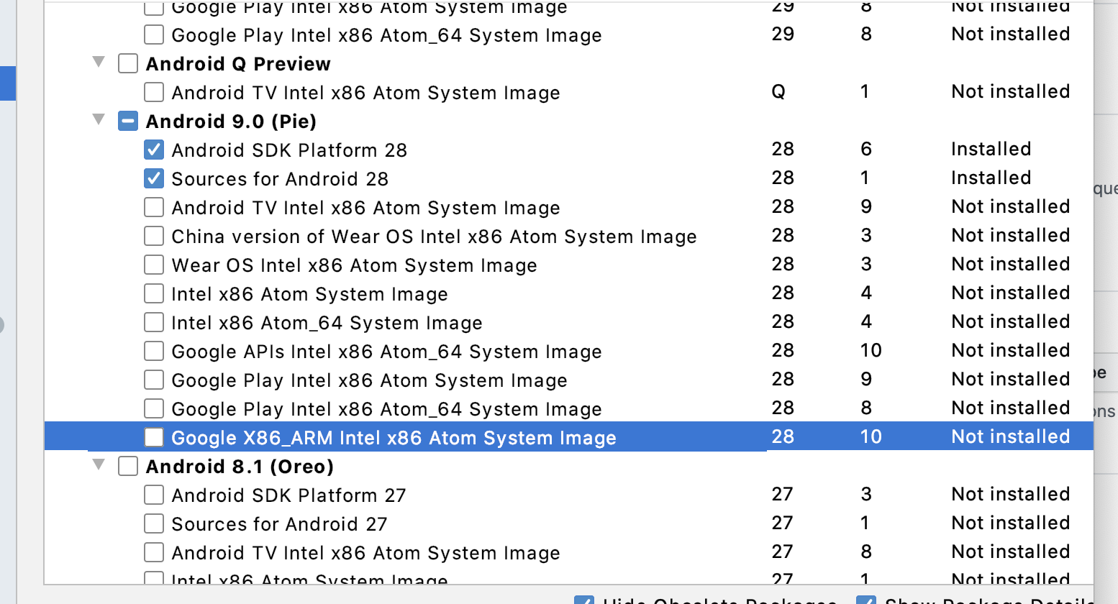Check the Android Q Preview package group

[x=127, y=63]
